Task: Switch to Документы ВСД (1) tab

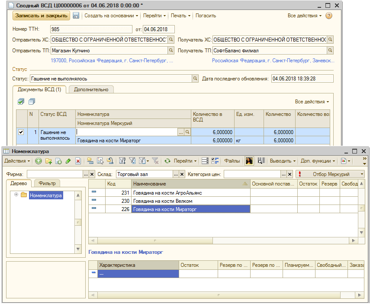Action: pyautogui.click(x=39, y=90)
